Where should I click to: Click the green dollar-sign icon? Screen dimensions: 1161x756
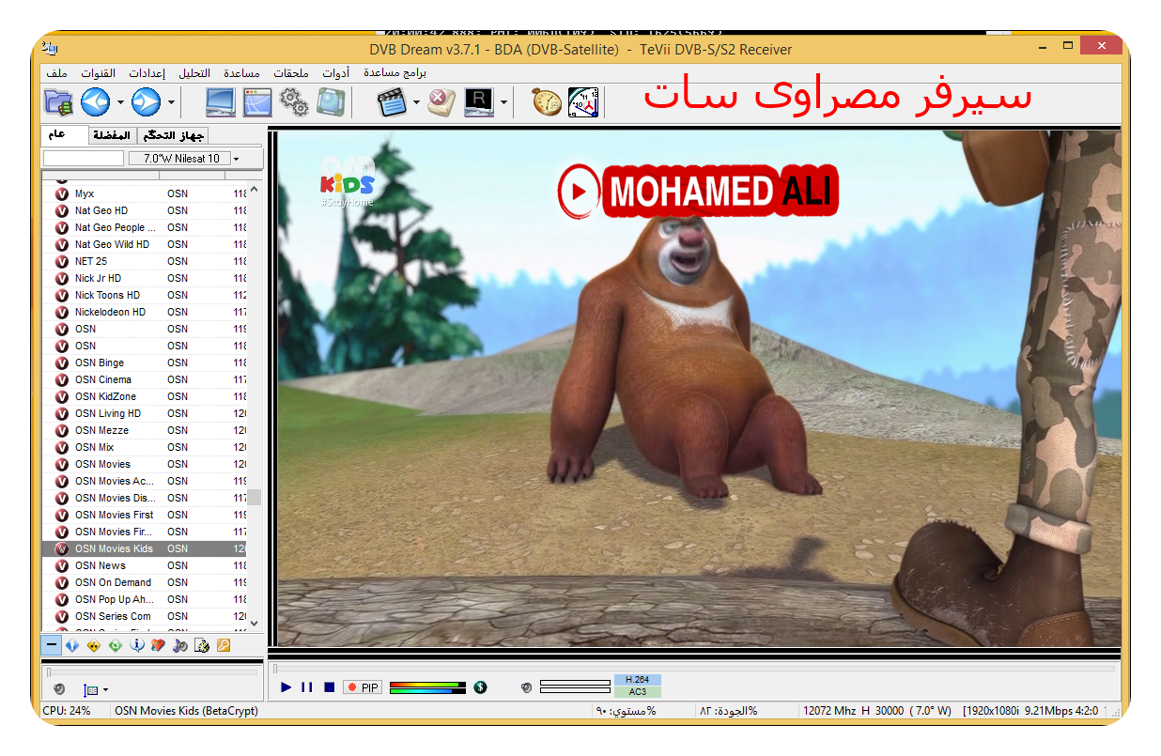481,687
